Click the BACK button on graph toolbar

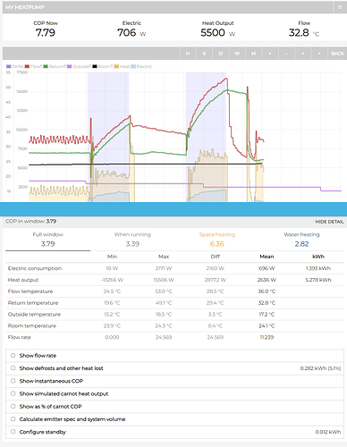[x=337, y=54]
